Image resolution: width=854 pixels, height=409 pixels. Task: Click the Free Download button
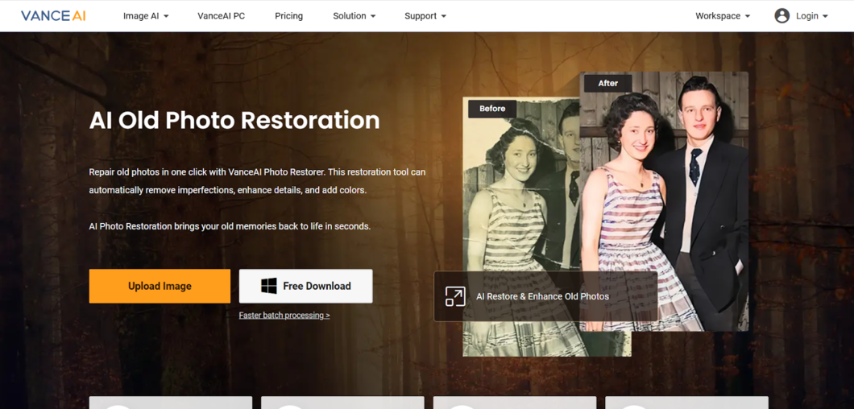(x=306, y=286)
